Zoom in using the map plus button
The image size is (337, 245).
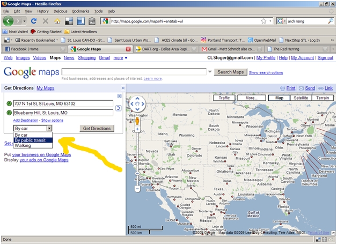[137, 130]
